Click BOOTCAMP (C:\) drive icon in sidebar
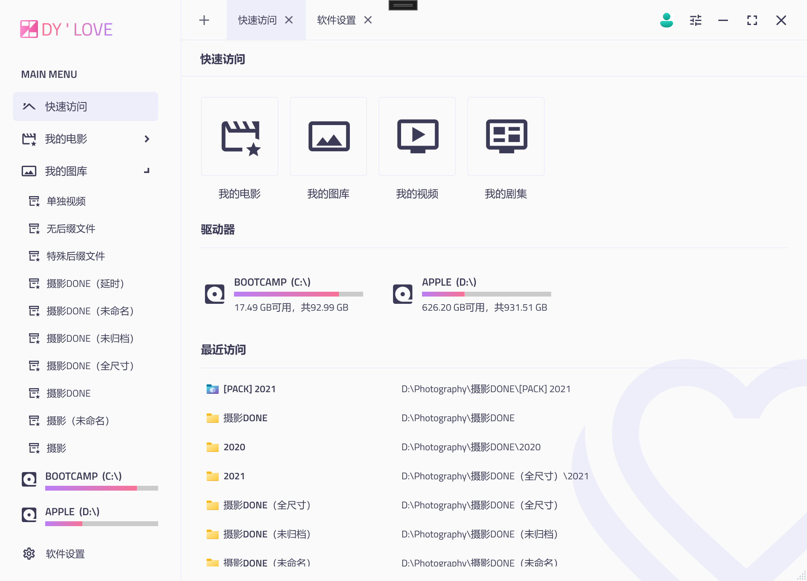This screenshot has width=807, height=581. [x=29, y=479]
